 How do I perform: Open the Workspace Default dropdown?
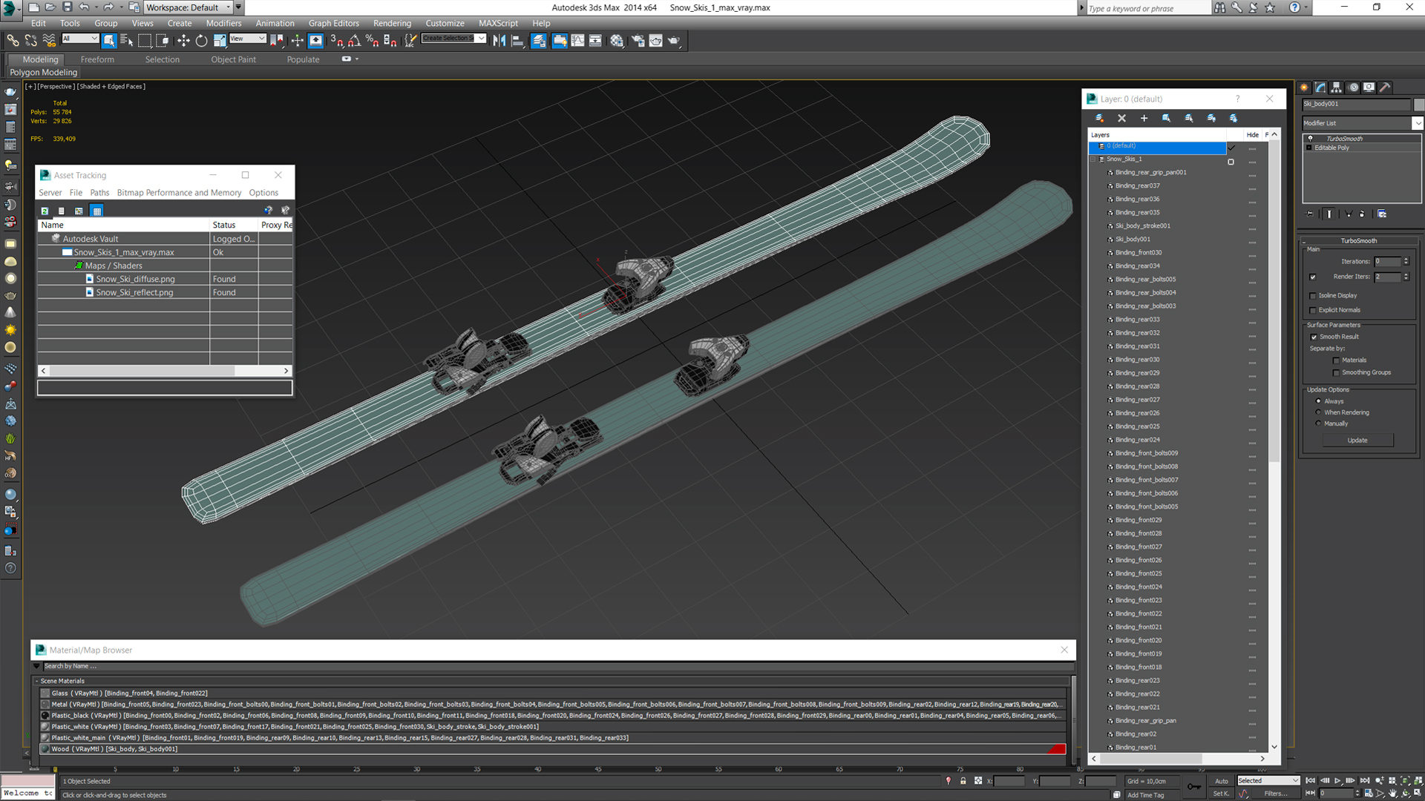pos(189,7)
